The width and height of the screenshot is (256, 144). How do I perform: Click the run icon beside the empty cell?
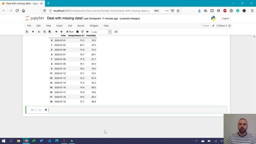coord(46,110)
